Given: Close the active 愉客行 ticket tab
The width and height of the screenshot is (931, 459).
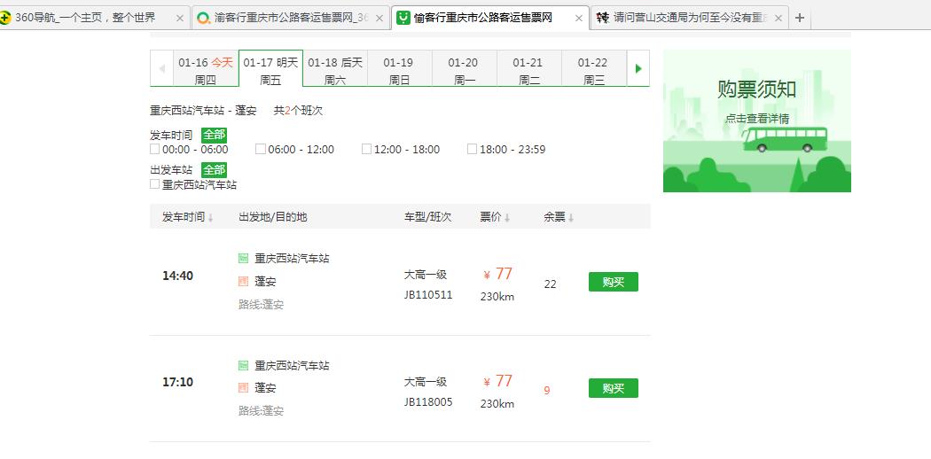Looking at the screenshot, I should pyautogui.click(x=578, y=18).
